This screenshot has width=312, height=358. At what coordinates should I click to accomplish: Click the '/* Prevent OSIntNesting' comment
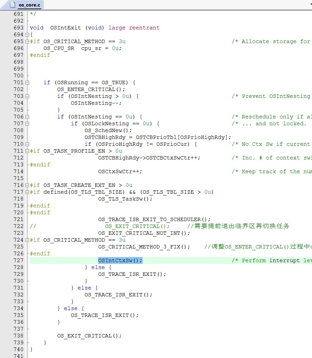tap(271, 97)
